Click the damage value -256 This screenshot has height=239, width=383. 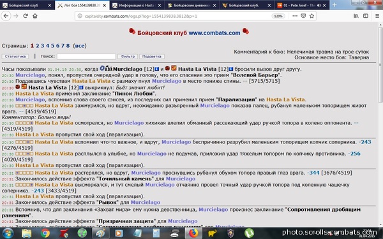pos(354,154)
